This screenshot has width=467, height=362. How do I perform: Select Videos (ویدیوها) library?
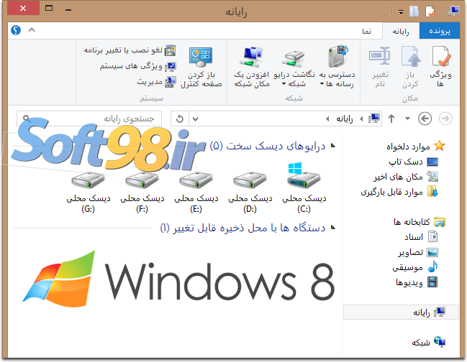pyautogui.click(x=417, y=282)
